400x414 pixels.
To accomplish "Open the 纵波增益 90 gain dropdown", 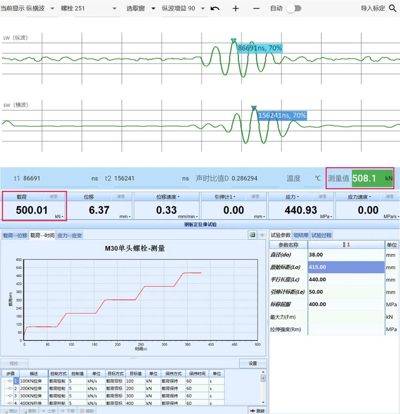I will (x=202, y=8).
